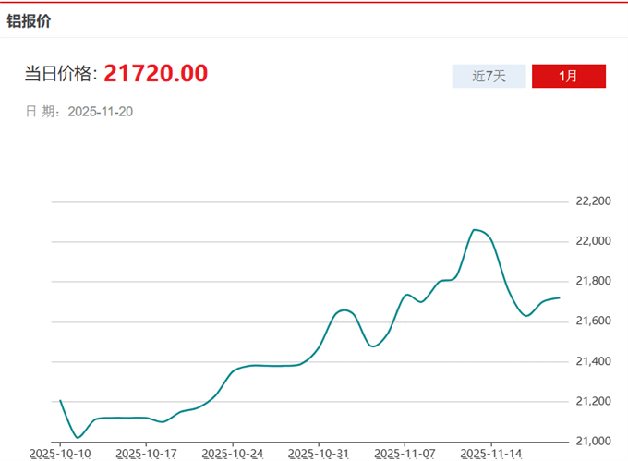The width and height of the screenshot is (628, 461).
Task: Click the date text 2025-11-20
Action: [x=102, y=111]
